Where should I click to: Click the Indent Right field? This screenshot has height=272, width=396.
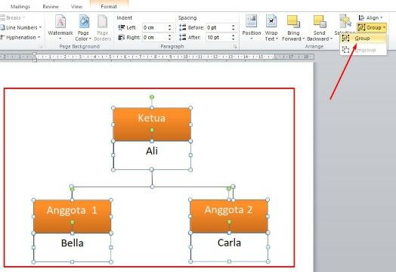point(155,37)
